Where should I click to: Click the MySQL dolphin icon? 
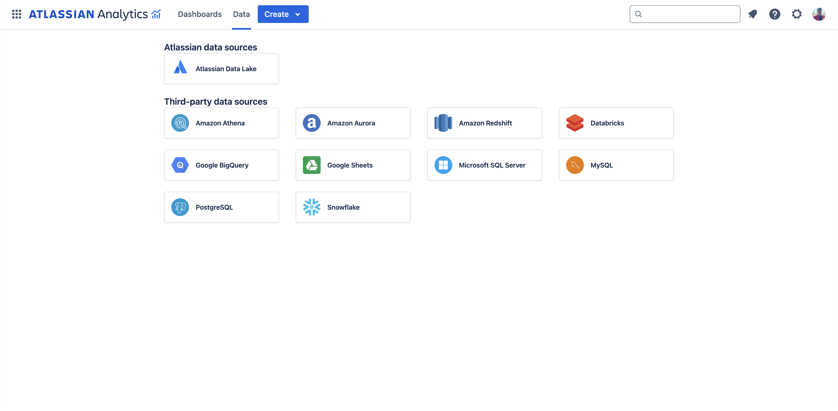575,165
